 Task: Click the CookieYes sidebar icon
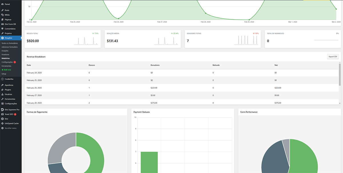point(2,79)
